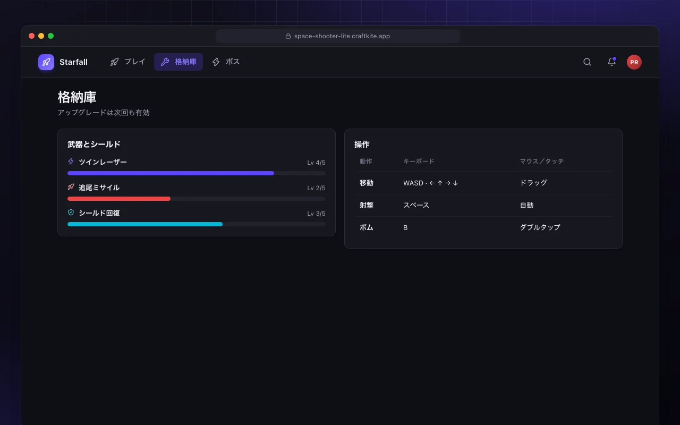Screen dimensions: 680x425
Task: Click the アップグレードは次回も有効 subtitle
Action: (104, 113)
